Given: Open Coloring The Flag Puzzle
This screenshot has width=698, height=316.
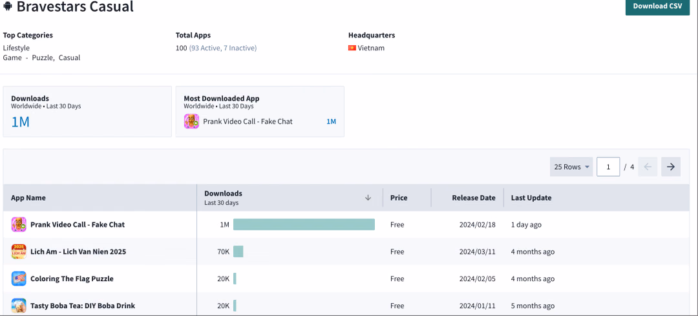Looking at the screenshot, I should pyautogui.click(x=72, y=279).
